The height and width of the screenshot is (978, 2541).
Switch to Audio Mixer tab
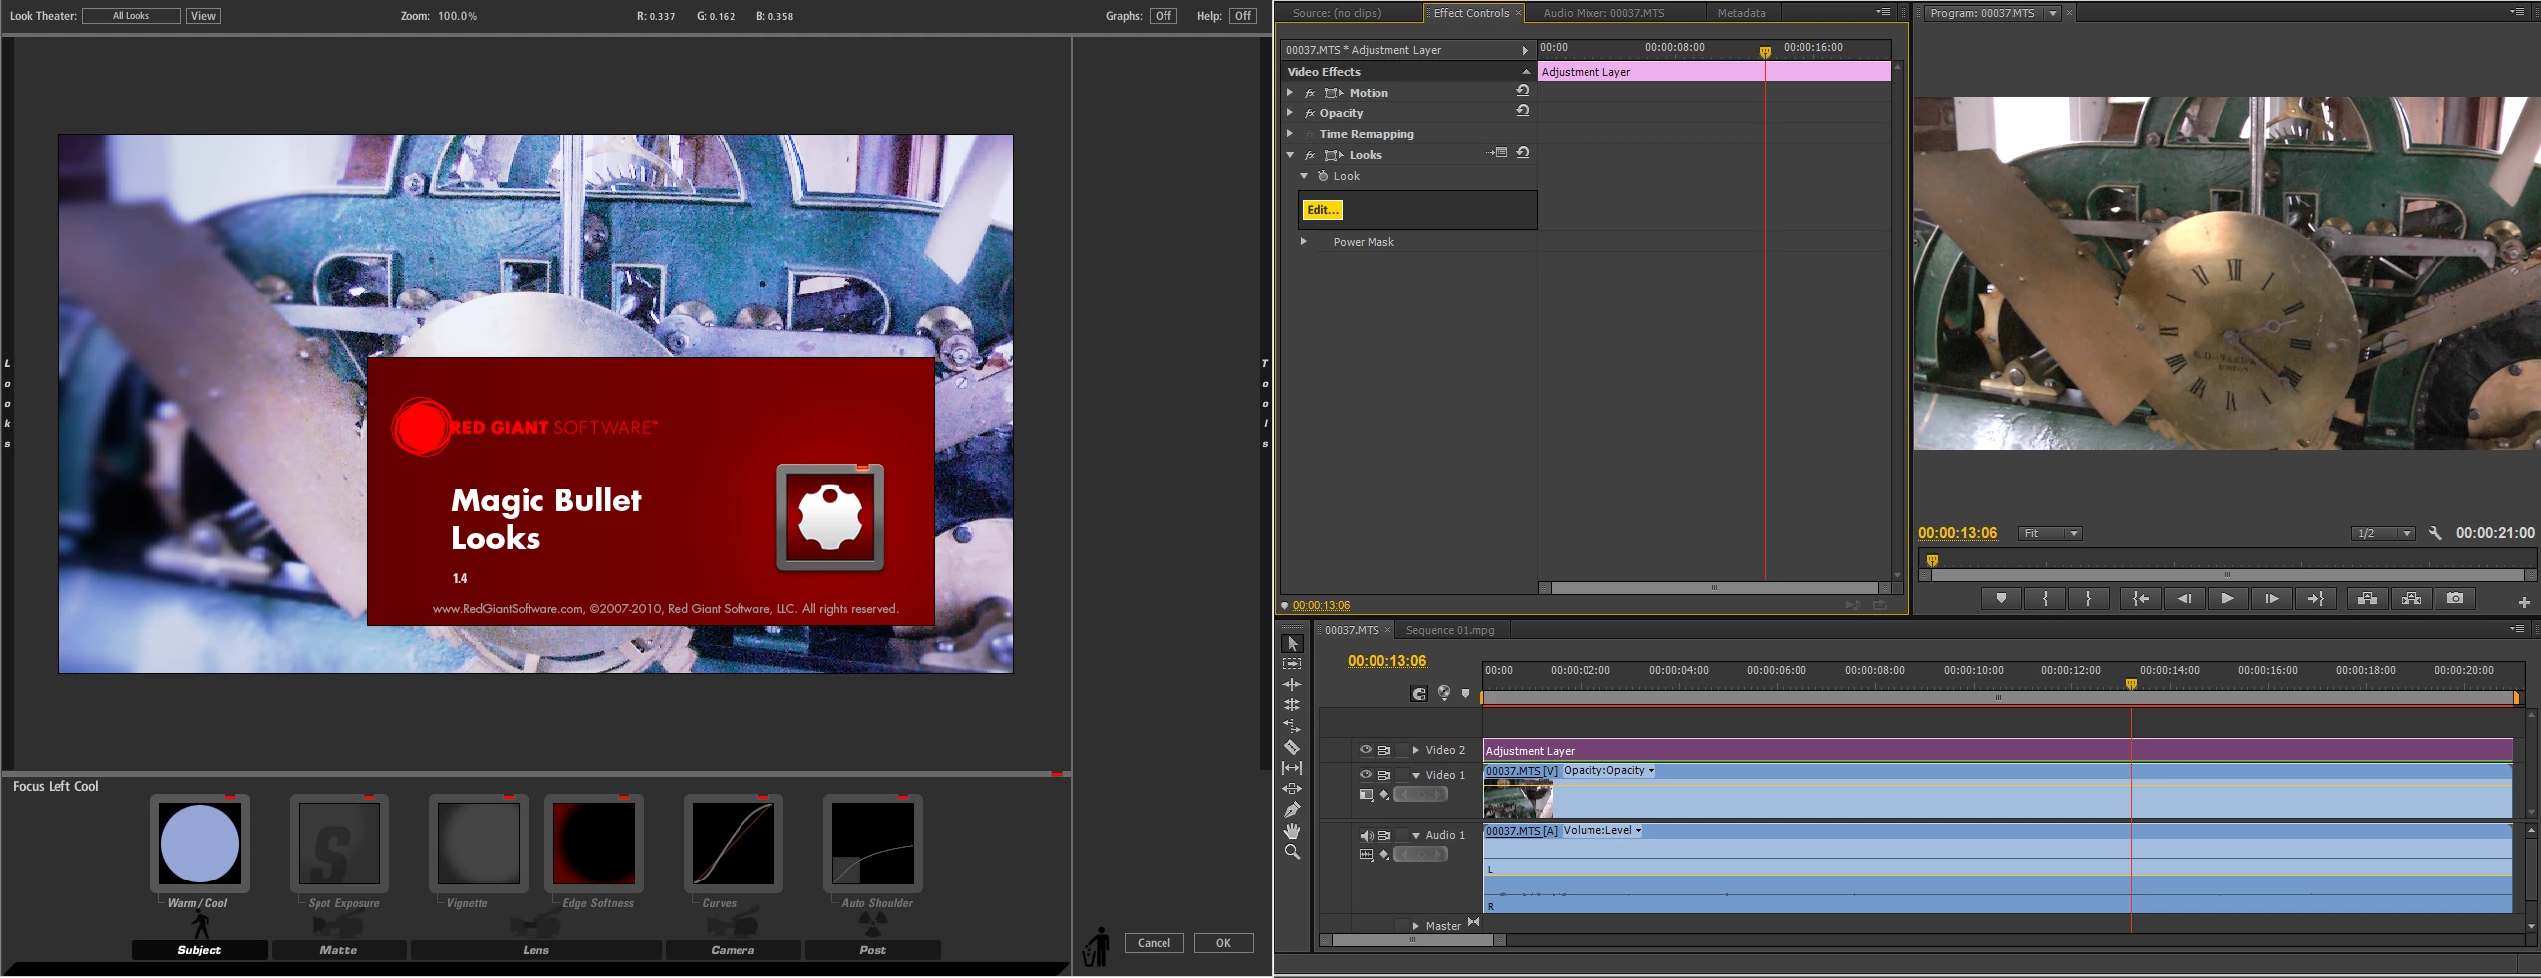point(1603,13)
